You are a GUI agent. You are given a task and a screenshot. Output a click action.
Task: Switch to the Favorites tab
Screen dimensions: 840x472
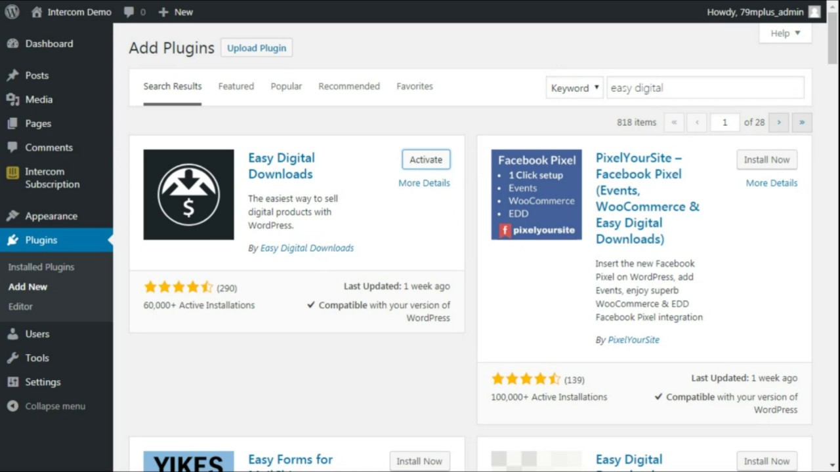click(415, 87)
